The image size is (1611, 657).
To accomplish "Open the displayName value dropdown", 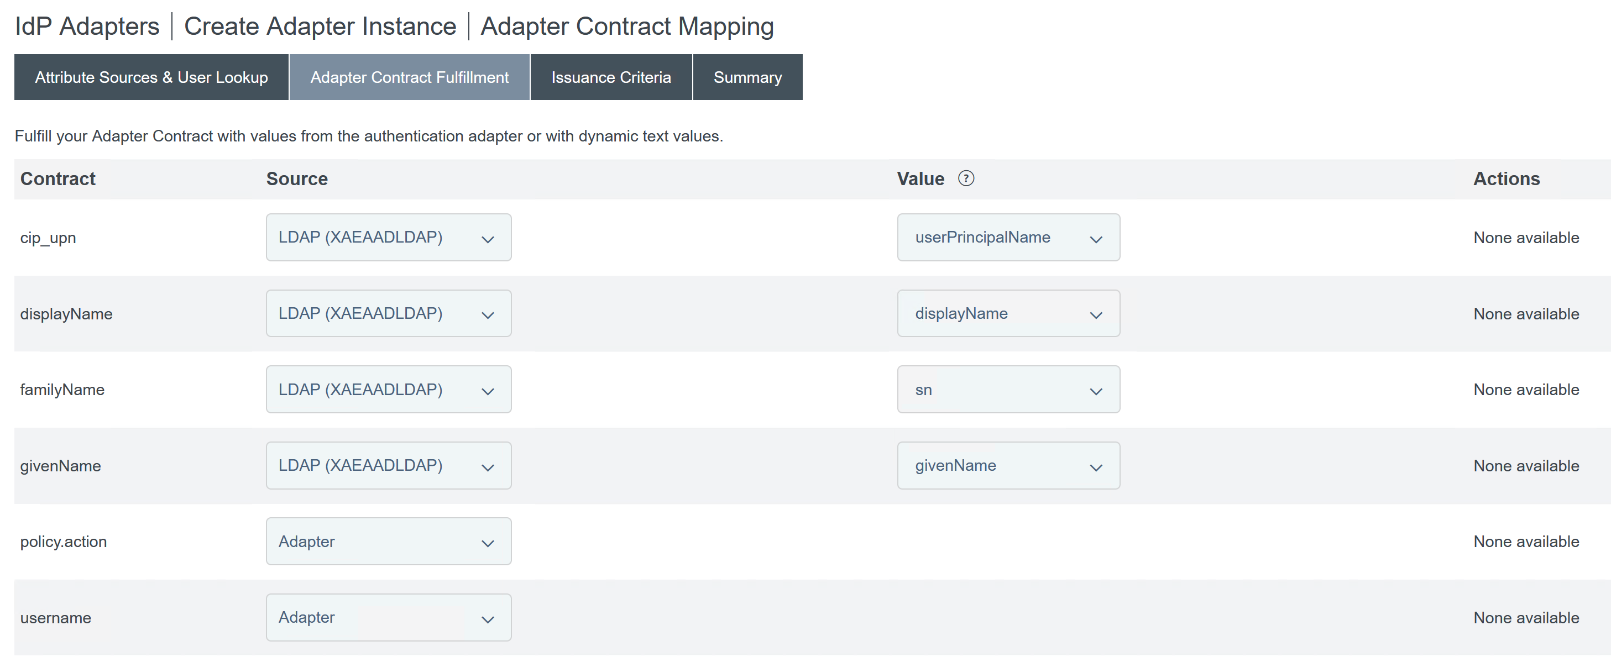I will coord(1007,314).
